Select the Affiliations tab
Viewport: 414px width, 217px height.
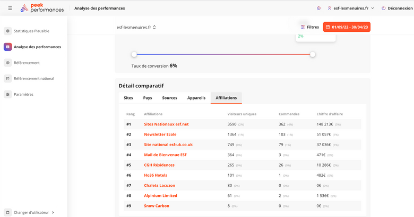pyautogui.click(x=226, y=98)
